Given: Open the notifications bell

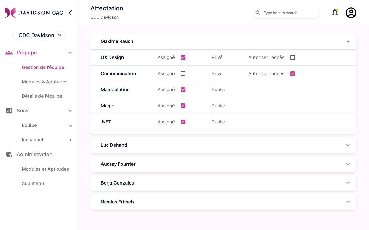Looking at the screenshot, I should pos(335,13).
